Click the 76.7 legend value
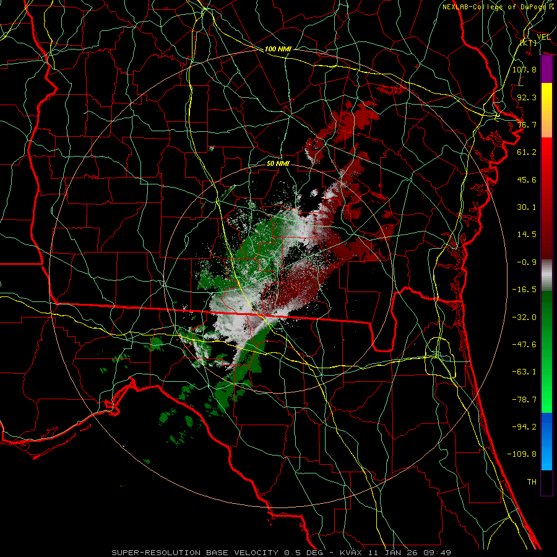The width and height of the screenshot is (557, 557). click(527, 124)
